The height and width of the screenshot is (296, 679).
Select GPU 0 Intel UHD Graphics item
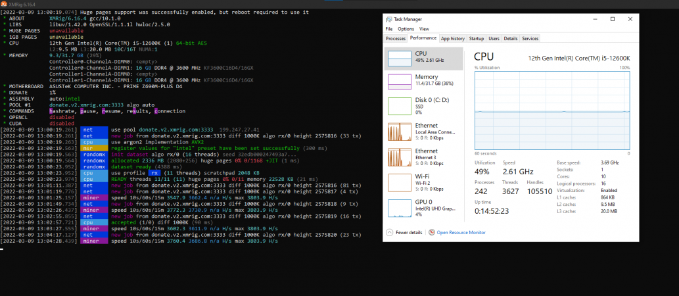click(423, 208)
